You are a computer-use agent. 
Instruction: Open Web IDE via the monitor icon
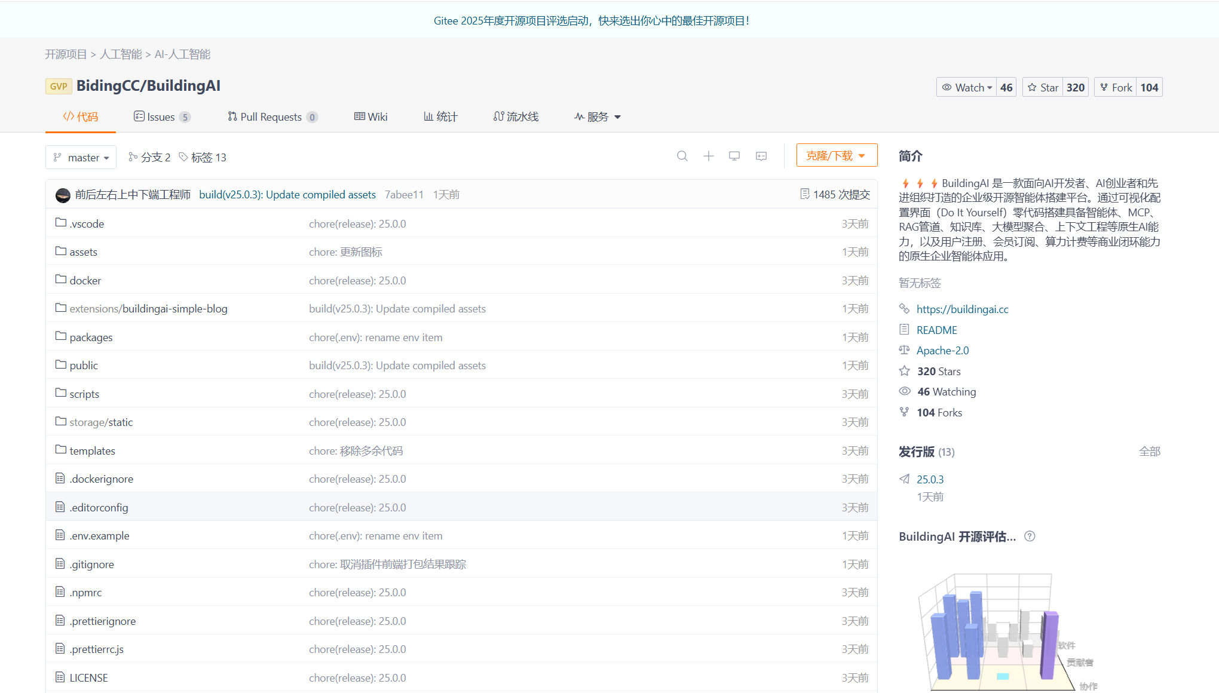[734, 156]
